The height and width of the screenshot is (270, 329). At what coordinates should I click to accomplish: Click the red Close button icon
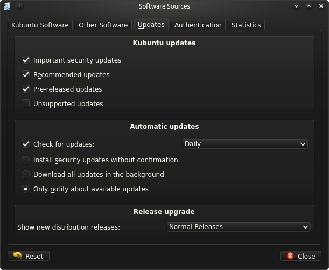tap(291, 256)
